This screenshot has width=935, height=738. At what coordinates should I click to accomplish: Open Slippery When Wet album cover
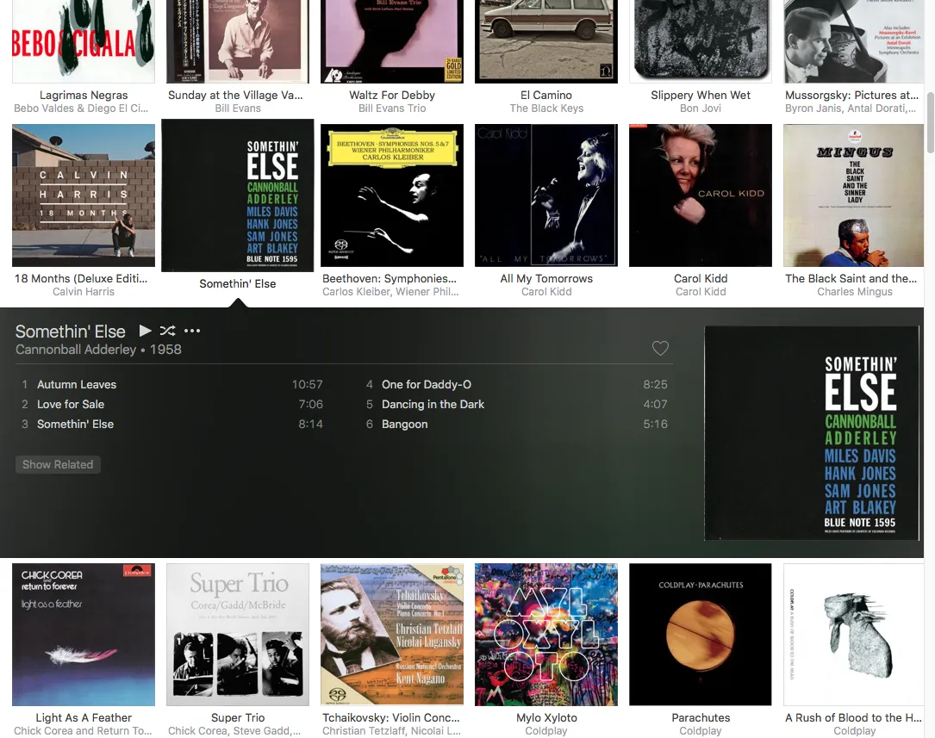(x=701, y=41)
